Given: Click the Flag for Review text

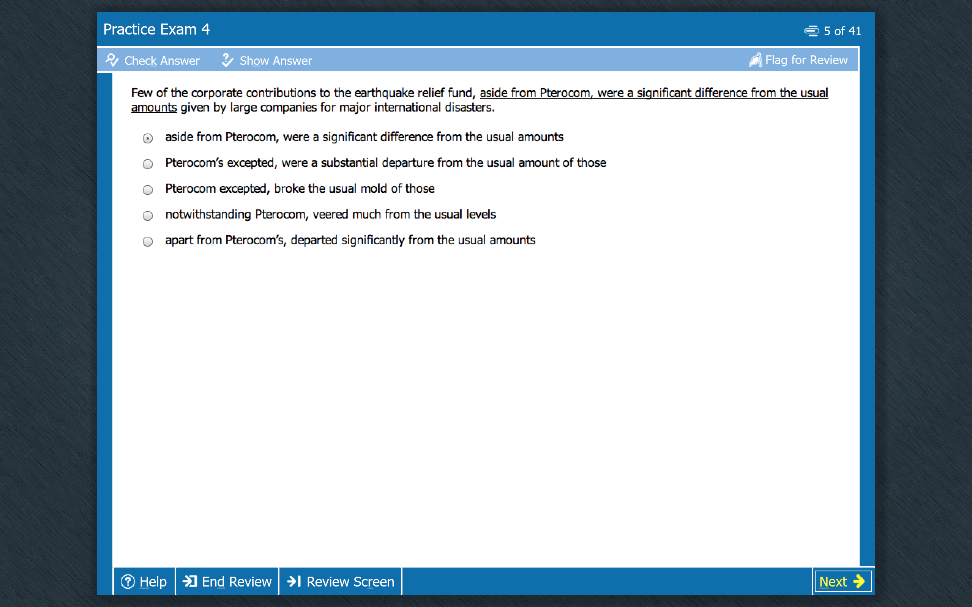Looking at the screenshot, I should click(x=806, y=60).
